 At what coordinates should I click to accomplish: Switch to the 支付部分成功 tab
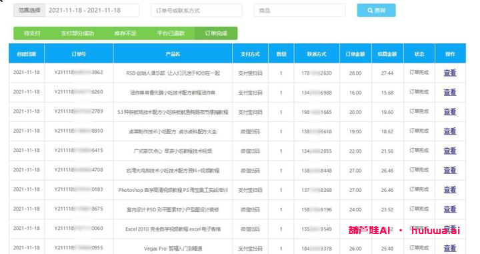77,33
